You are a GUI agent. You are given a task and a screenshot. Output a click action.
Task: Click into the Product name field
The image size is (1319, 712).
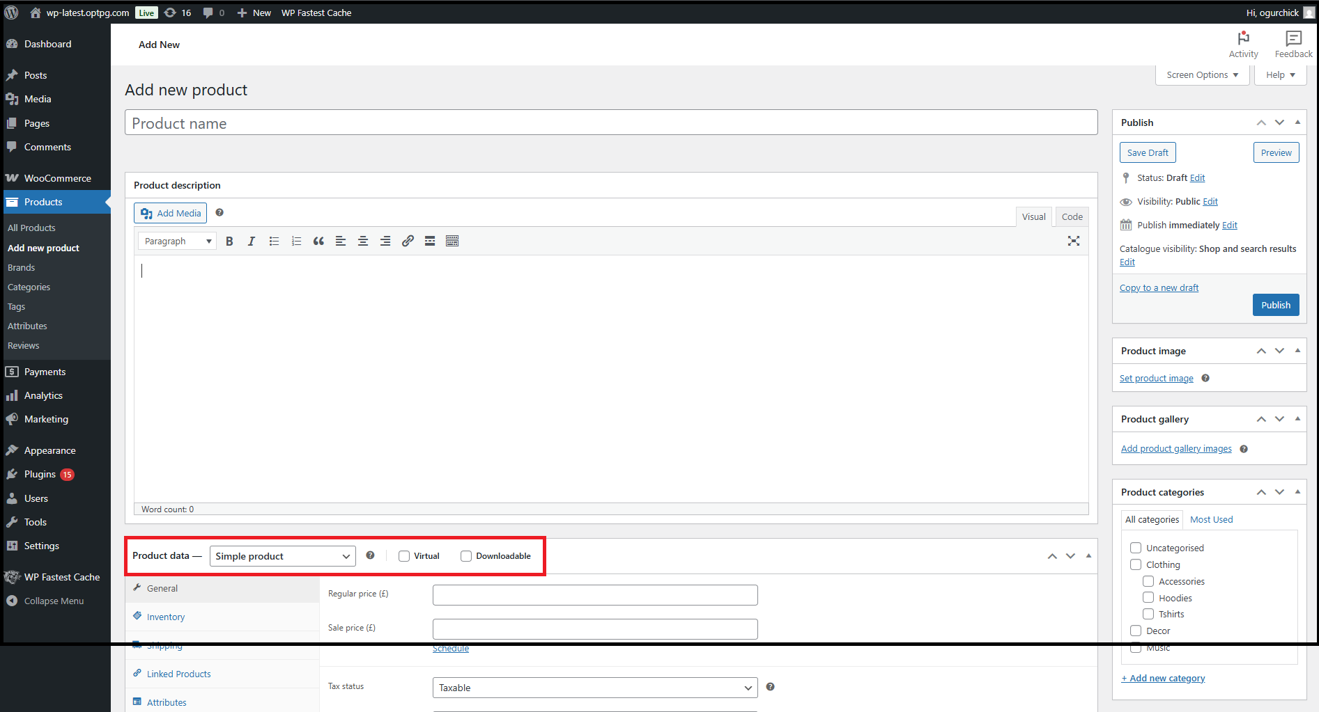(x=610, y=123)
